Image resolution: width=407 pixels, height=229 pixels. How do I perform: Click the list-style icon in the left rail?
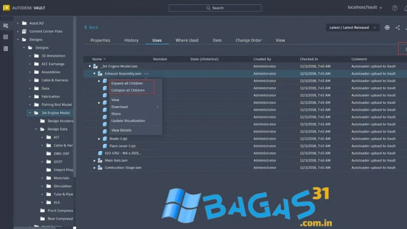point(6,49)
